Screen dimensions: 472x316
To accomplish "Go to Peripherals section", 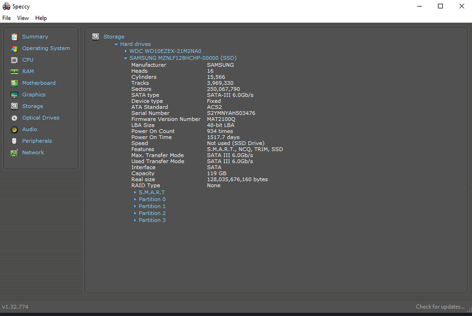I will click(x=37, y=141).
